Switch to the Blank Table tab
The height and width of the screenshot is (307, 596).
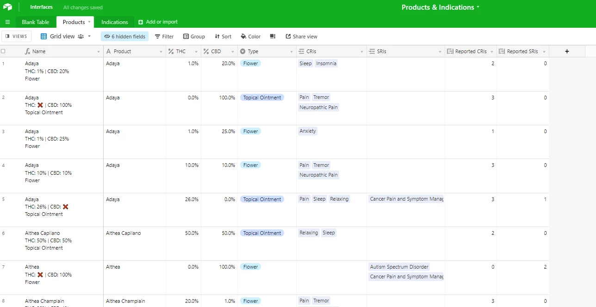(35, 22)
